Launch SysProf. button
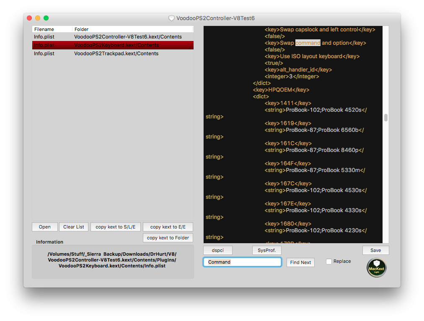 click(x=266, y=250)
